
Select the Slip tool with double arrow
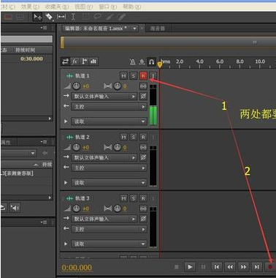point(61,17)
